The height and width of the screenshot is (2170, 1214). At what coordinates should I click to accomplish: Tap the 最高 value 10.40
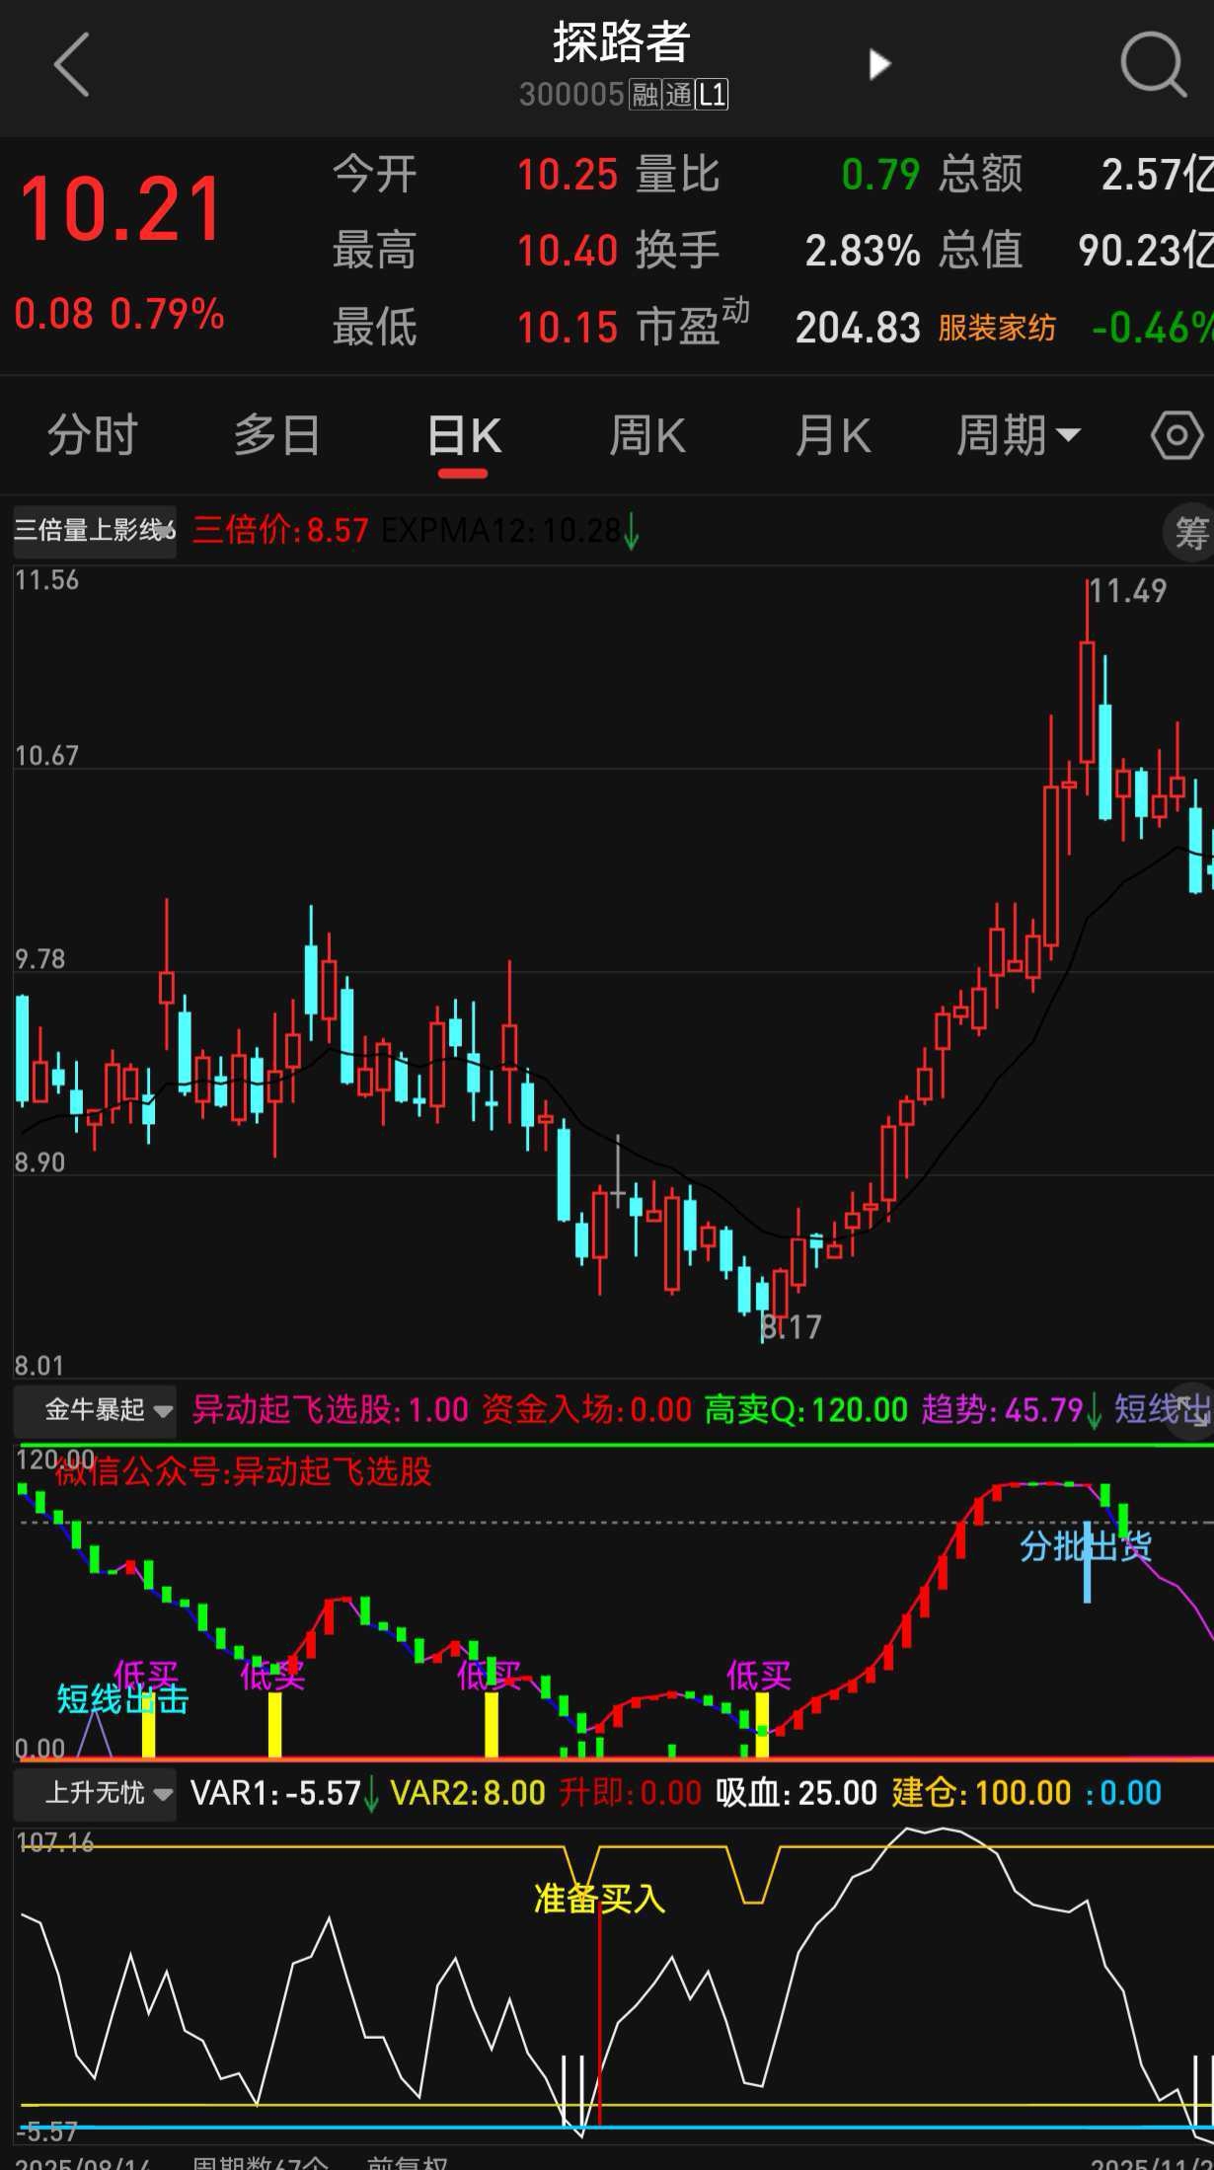point(568,251)
